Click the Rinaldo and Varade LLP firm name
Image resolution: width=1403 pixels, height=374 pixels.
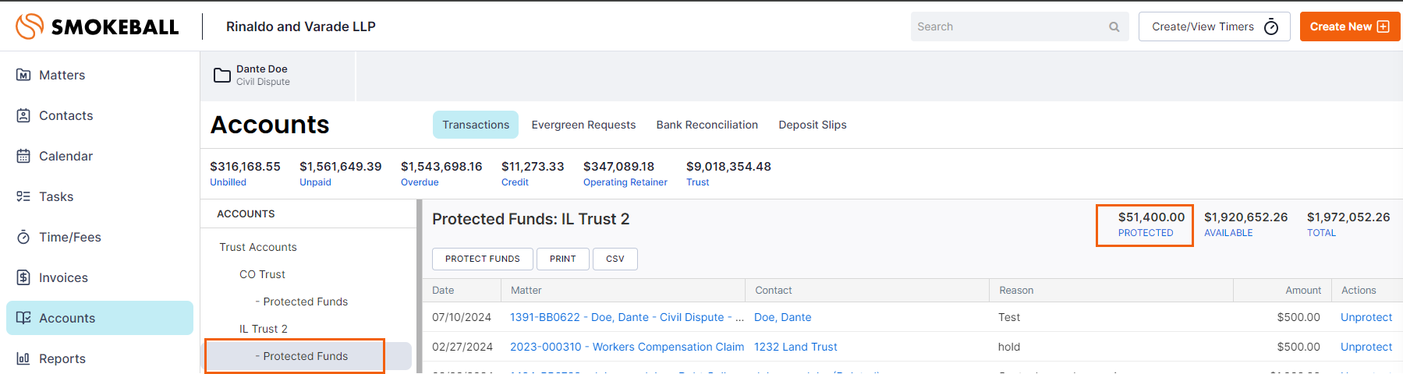(x=301, y=26)
